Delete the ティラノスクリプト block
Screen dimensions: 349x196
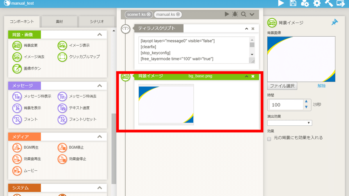tap(253, 28)
